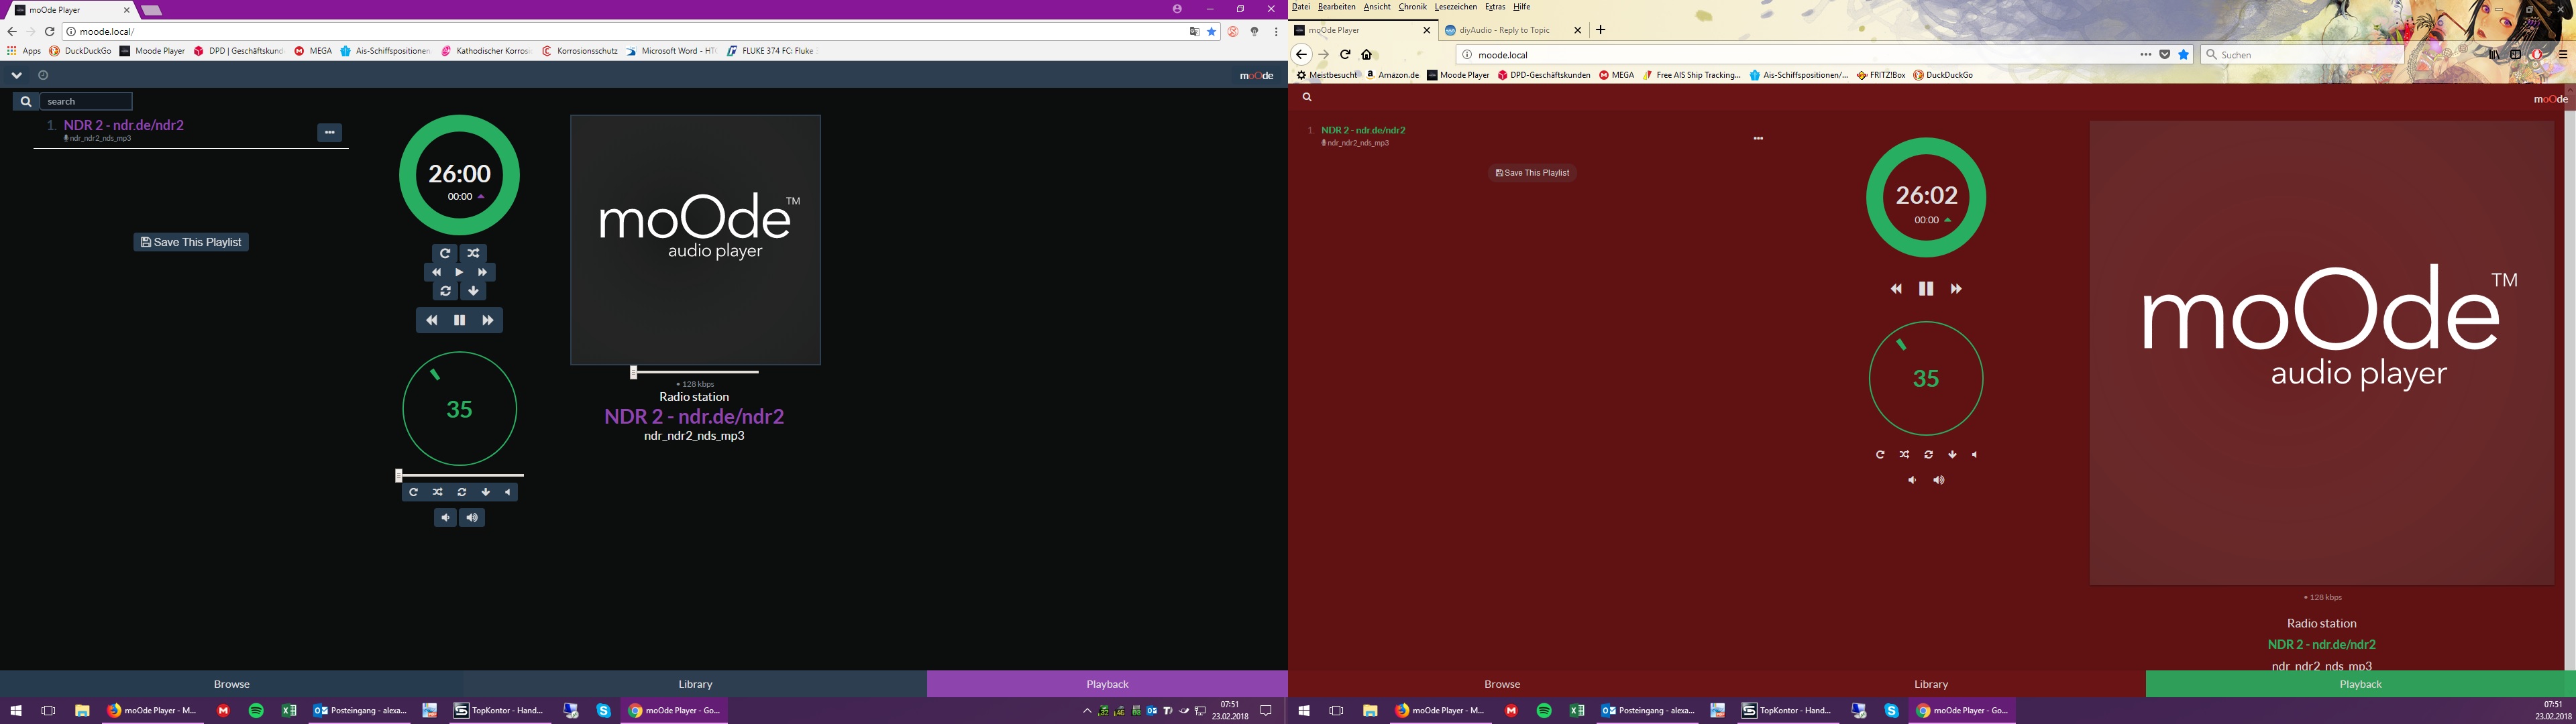The image size is (2576, 724).
Task: Open the chevron menu atop the Chrome moOde page
Action: (17, 75)
